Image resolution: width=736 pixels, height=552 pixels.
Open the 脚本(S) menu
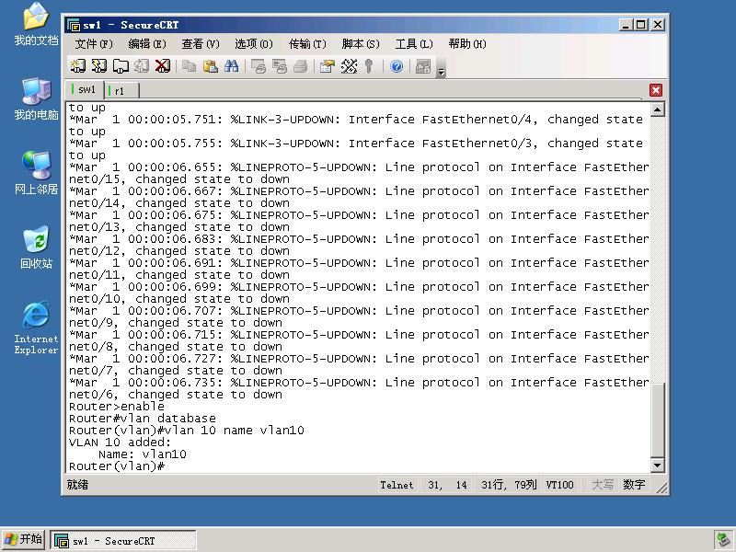point(361,43)
